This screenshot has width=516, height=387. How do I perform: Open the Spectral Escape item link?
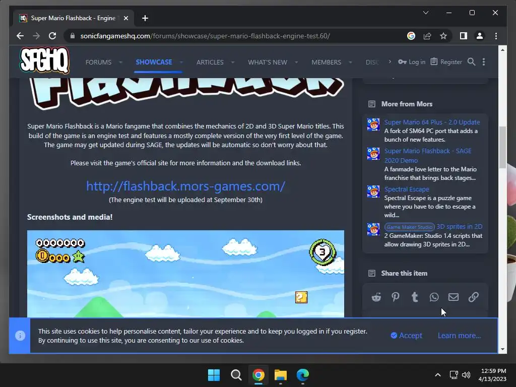(407, 189)
